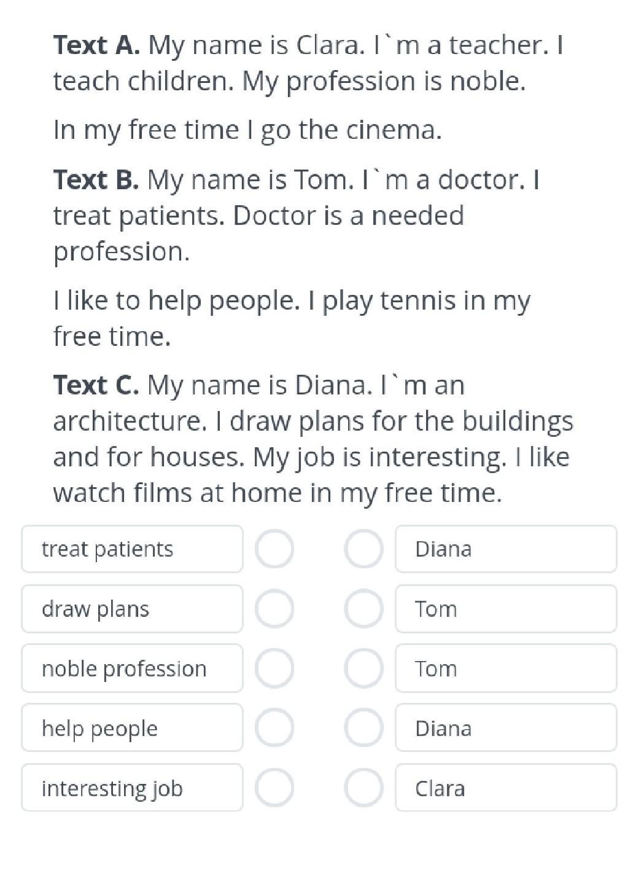Choose the 'noble profession' box
Screen dimensions: 628x881
(x=132, y=668)
